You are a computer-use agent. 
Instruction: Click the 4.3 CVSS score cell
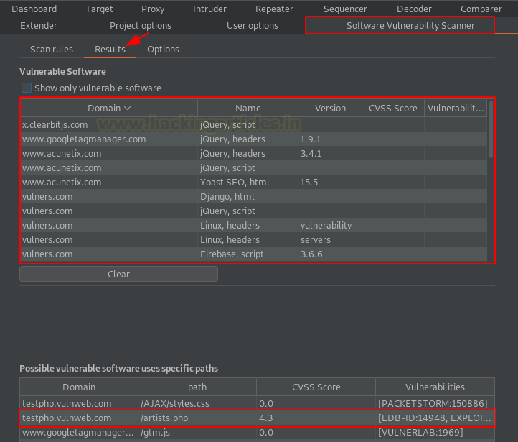pos(316,418)
